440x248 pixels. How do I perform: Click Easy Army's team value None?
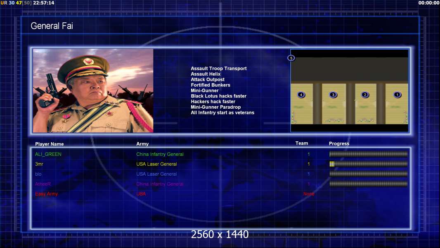[309, 194]
